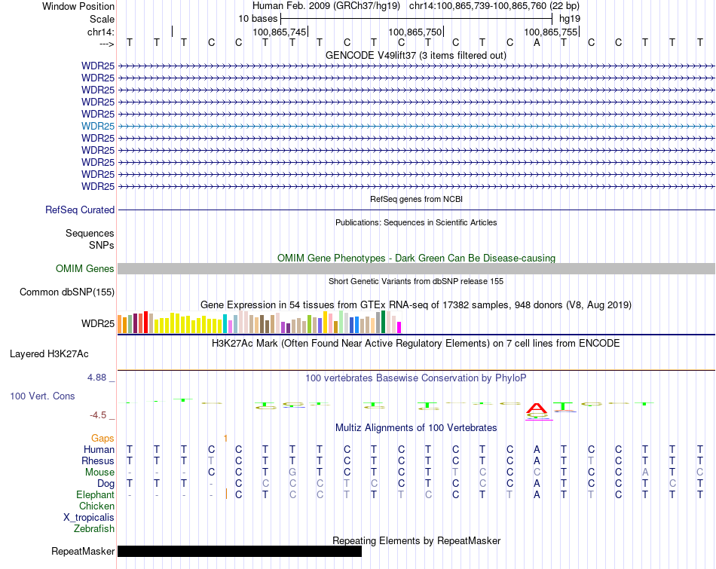Click the magenta last bar of the GTEx chart

click(x=399, y=327)
